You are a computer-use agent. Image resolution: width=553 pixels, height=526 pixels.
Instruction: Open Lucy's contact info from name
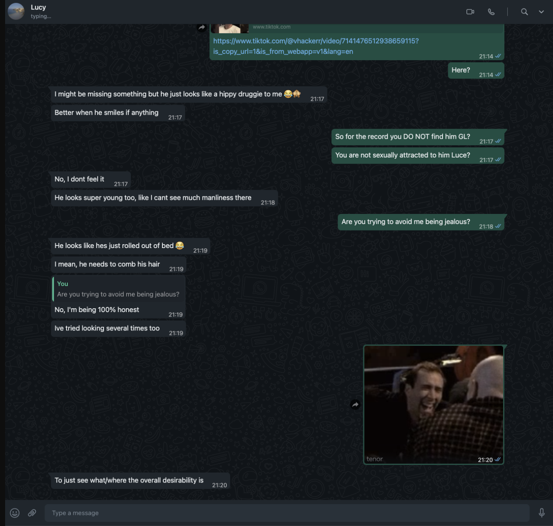(38, 8)
